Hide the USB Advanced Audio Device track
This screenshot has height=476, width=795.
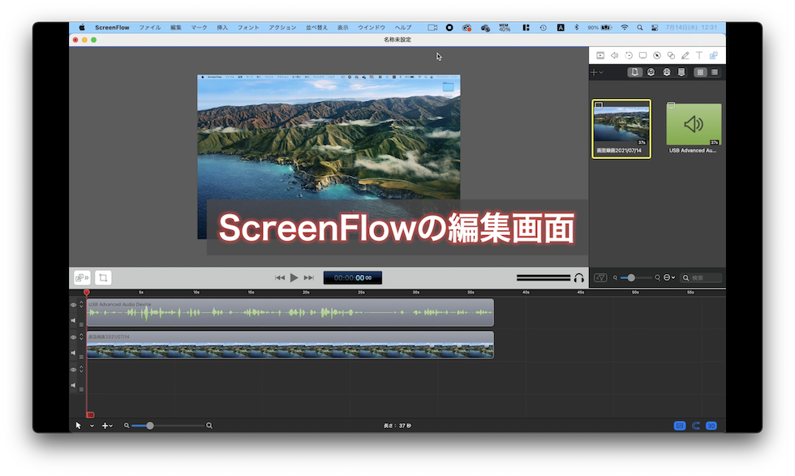click(74, 303)
